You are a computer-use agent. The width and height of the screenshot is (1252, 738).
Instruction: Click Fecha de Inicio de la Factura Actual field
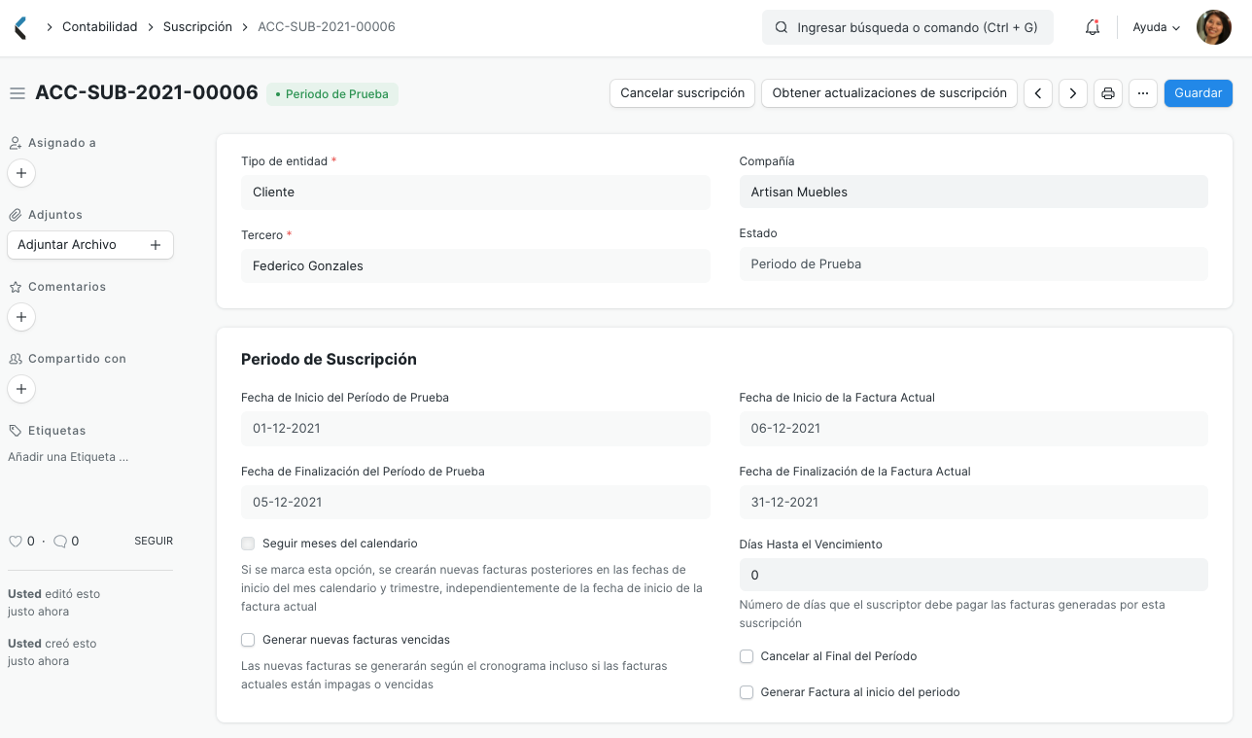coord(973,429)
